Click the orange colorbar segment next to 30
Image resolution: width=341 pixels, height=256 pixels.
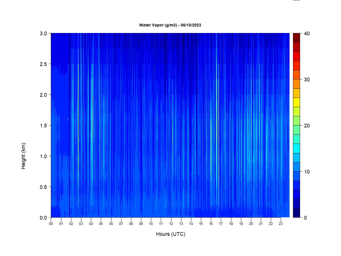pyautogui.click(x=296, y=84)
